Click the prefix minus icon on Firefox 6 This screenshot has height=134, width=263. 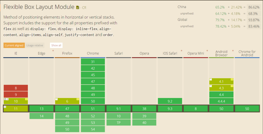[x=78, y=99]
